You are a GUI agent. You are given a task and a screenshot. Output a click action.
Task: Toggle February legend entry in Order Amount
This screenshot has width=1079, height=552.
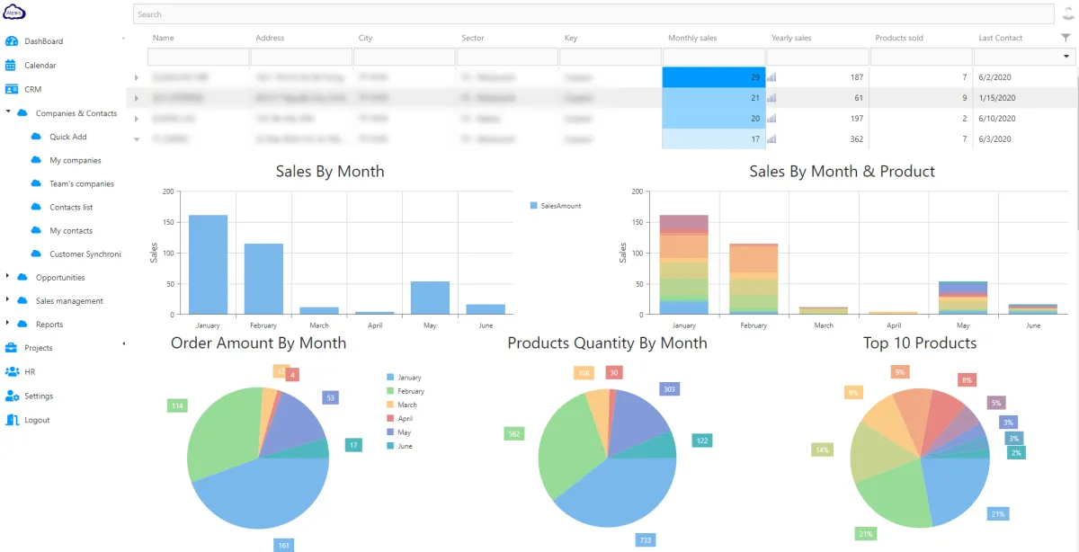point(406,391)
